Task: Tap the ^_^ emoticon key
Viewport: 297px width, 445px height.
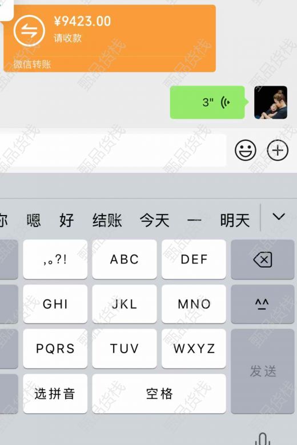Action: [x=262, y=304]
